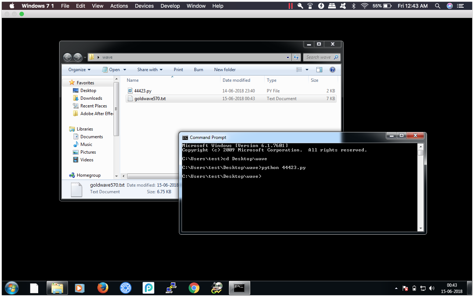Select Libraries in the navigation pane
This screenshot has height=297, width=474.
[x=85, y=129]
